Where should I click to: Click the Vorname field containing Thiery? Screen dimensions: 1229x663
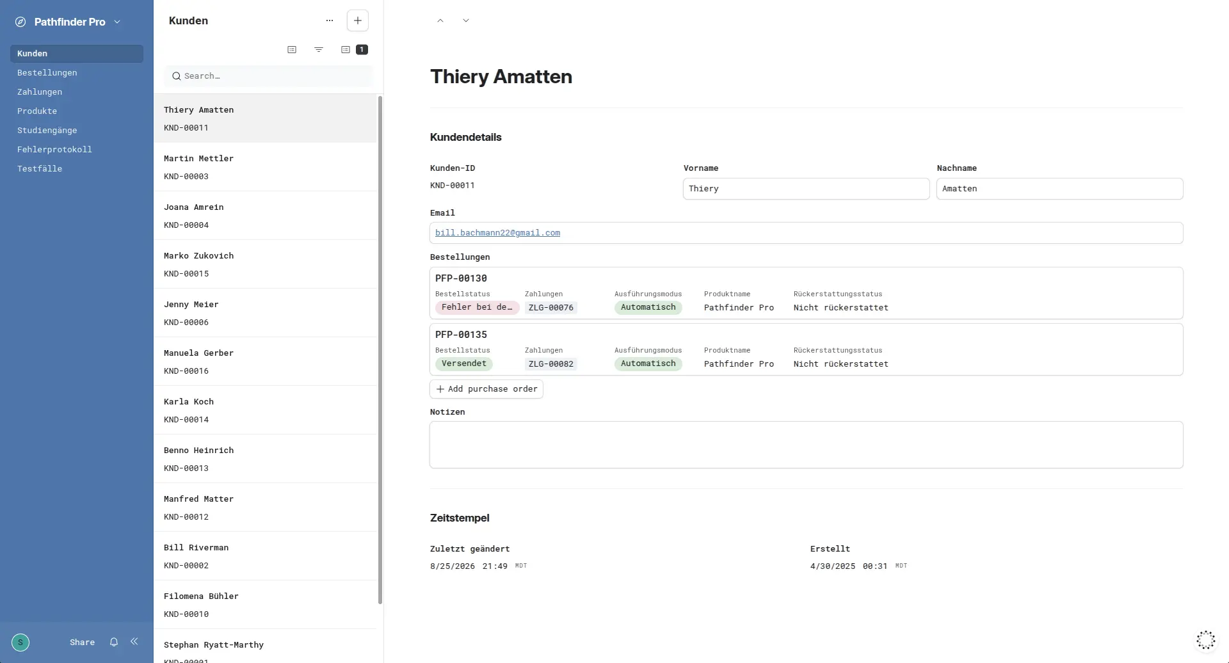(806, 189)
